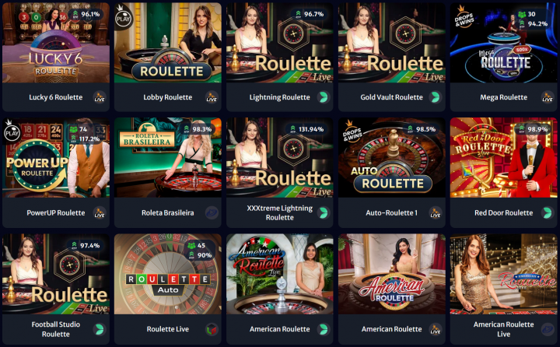560x347 pixels.
Task: Open the Roleta Brasileira game image
Action: pyautogui.click(x=168, y=158)
